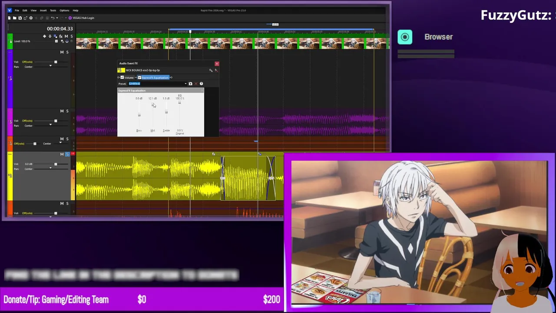Image resolution: width=556 pixels, height=313 pixels.
Task: Open the Undo history dropdown arrow
Action: tap(57, 18)
